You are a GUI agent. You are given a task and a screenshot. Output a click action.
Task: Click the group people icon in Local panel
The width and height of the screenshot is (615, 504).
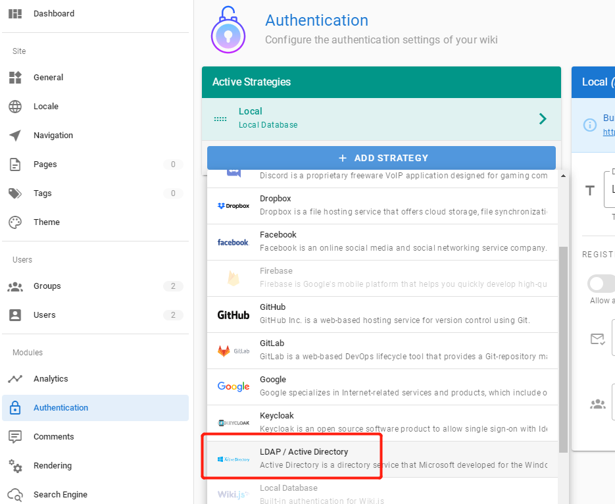[x=598, y=404]
